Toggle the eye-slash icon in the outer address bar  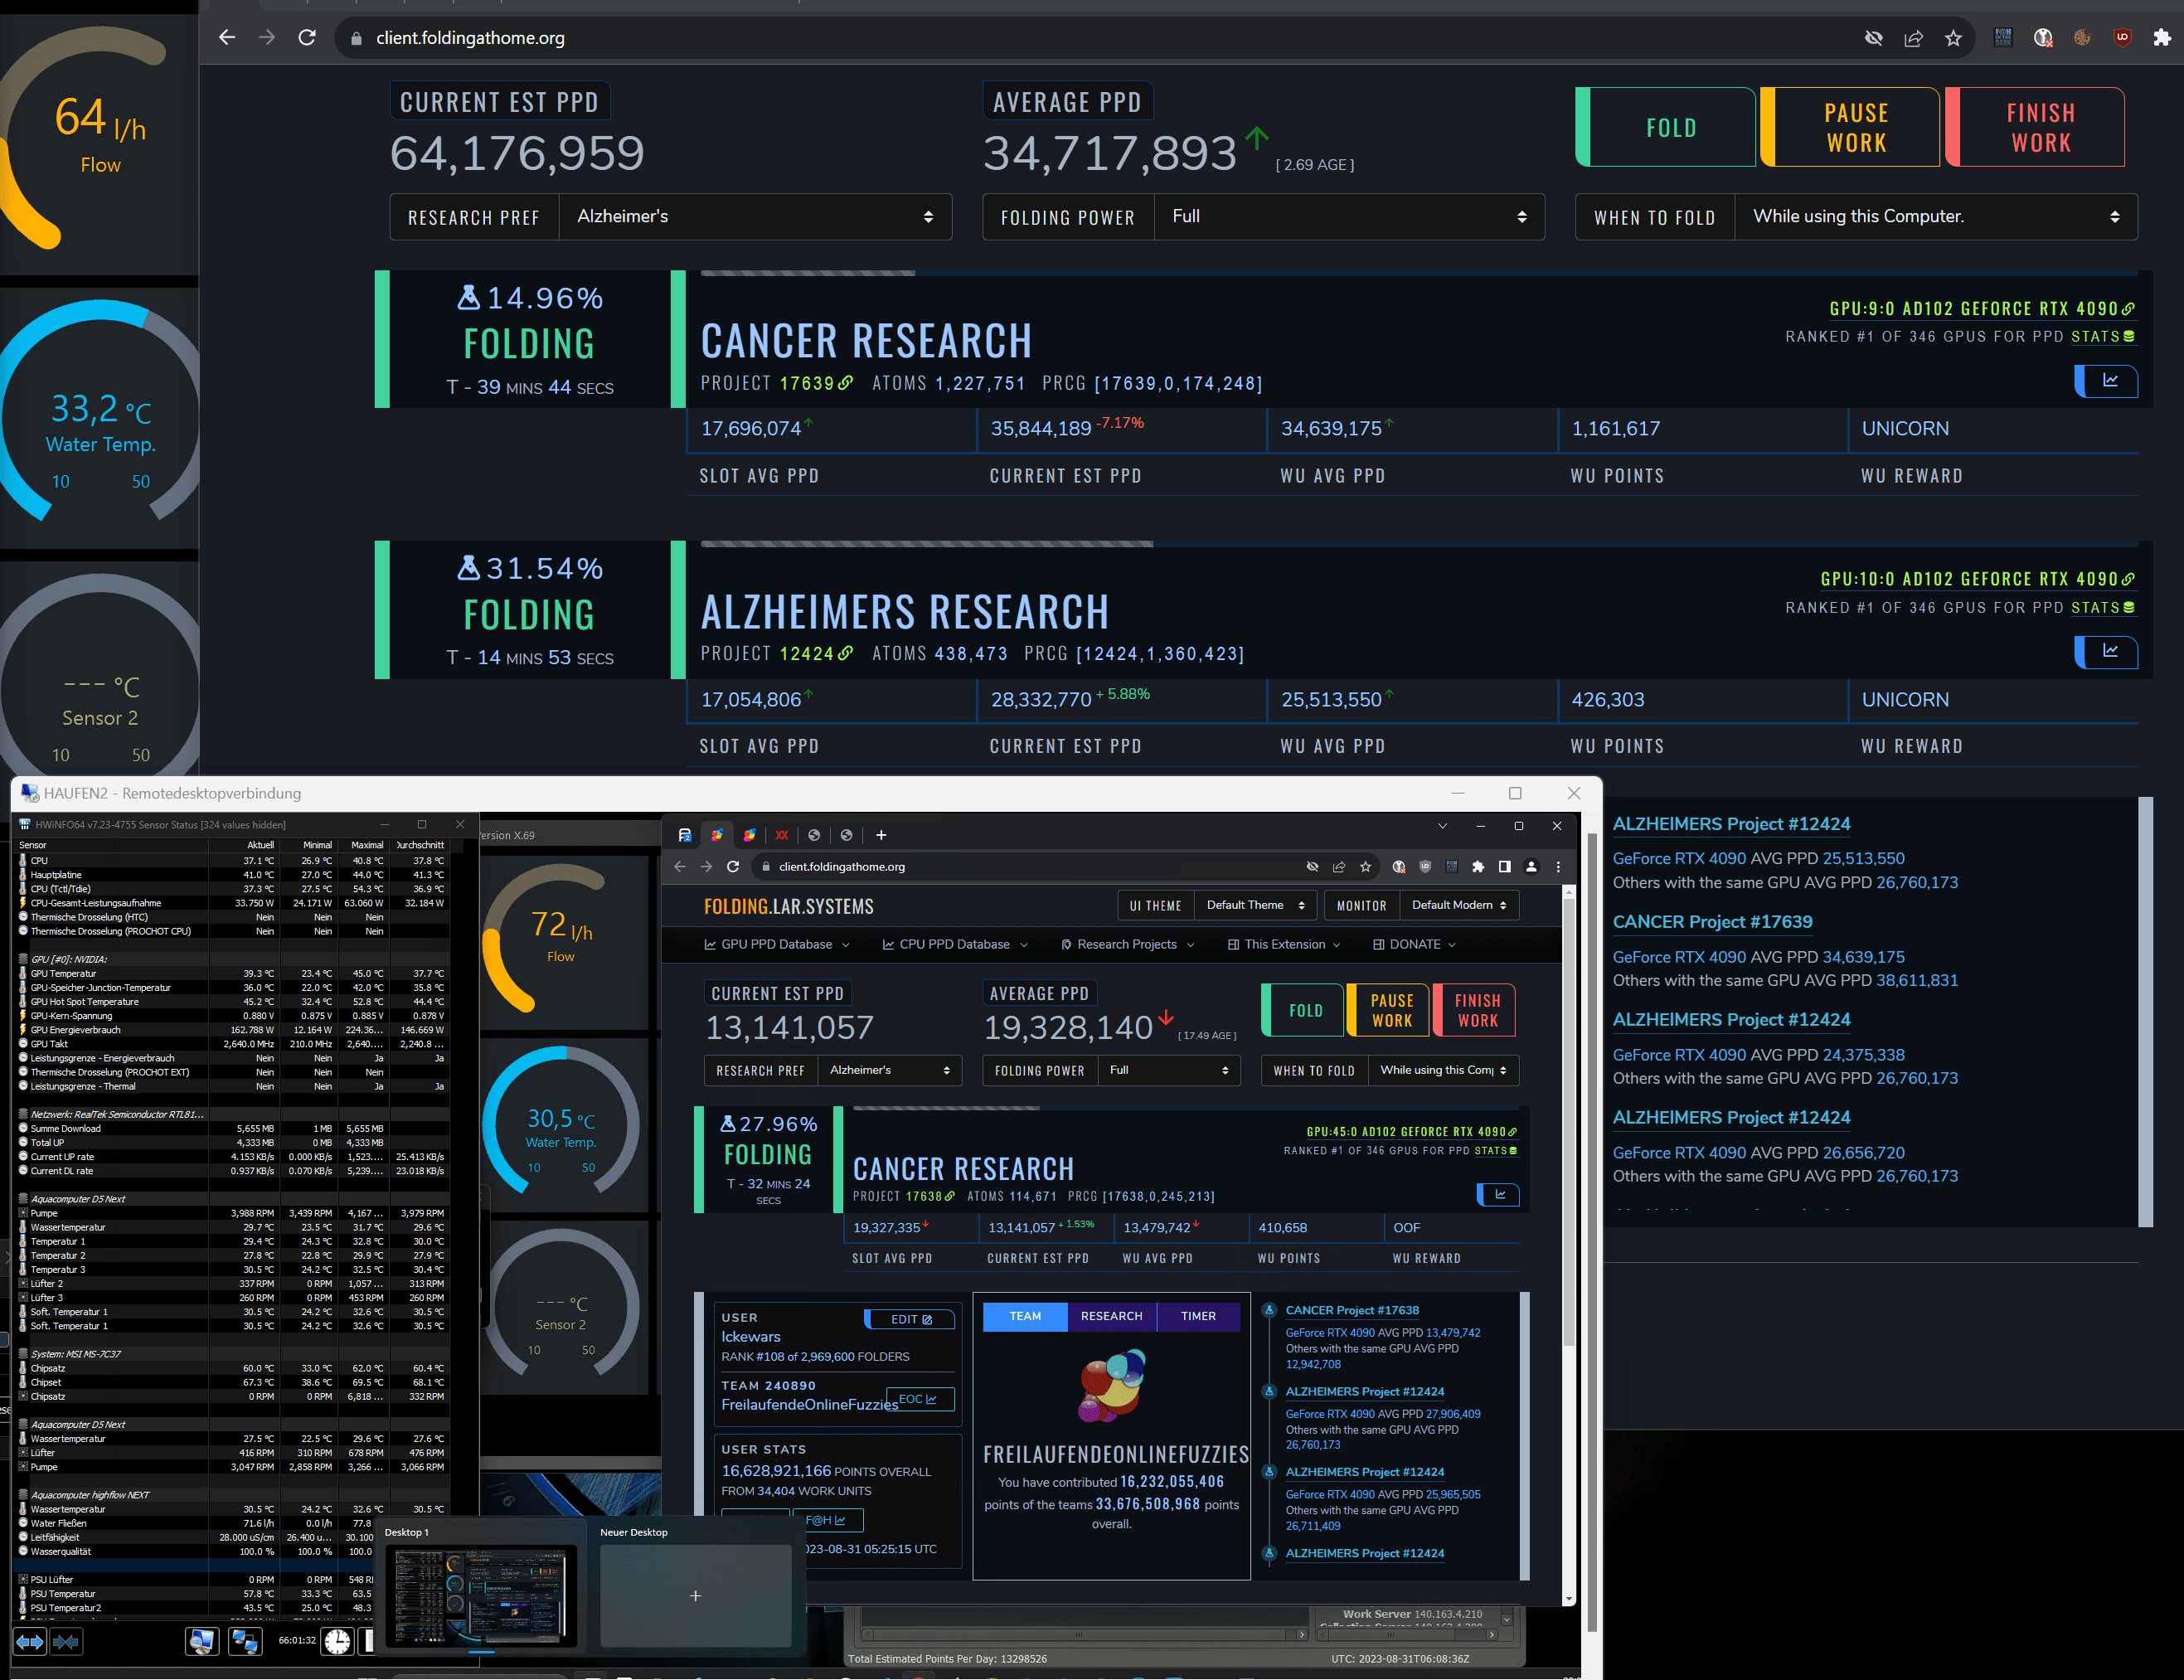1873,38
